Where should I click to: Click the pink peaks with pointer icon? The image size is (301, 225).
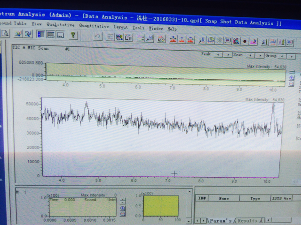coord(253,41)
